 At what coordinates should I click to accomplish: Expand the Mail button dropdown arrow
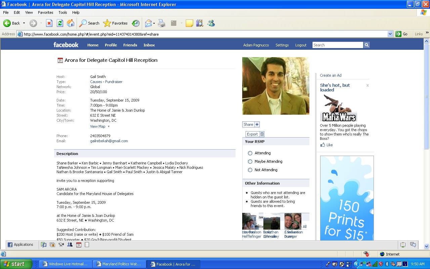154,23
